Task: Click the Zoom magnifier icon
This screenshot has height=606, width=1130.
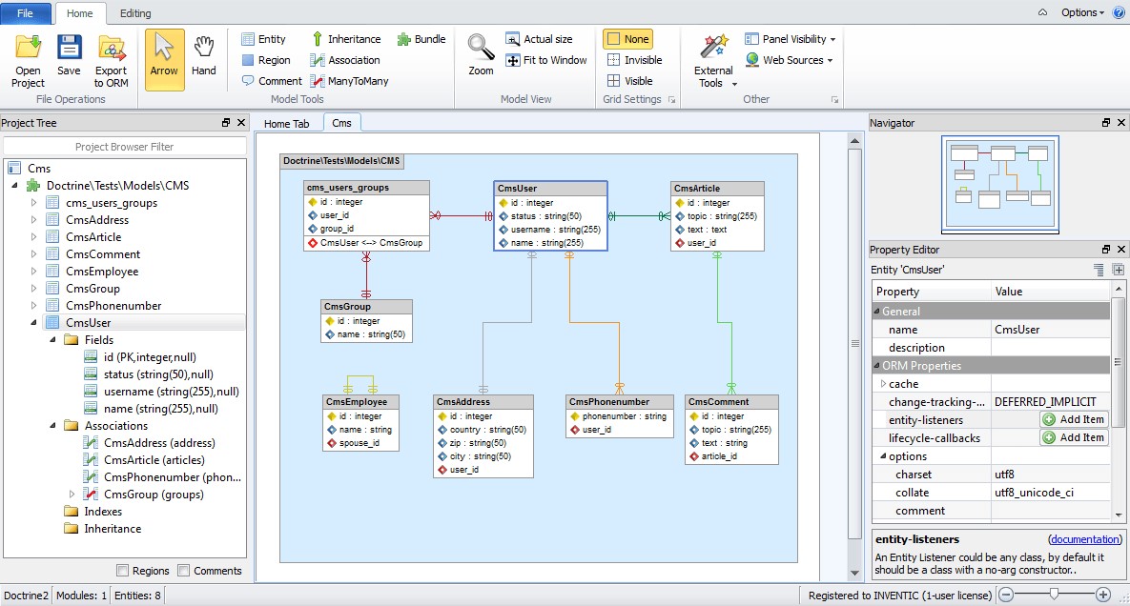Action: (x=481, y=48)
